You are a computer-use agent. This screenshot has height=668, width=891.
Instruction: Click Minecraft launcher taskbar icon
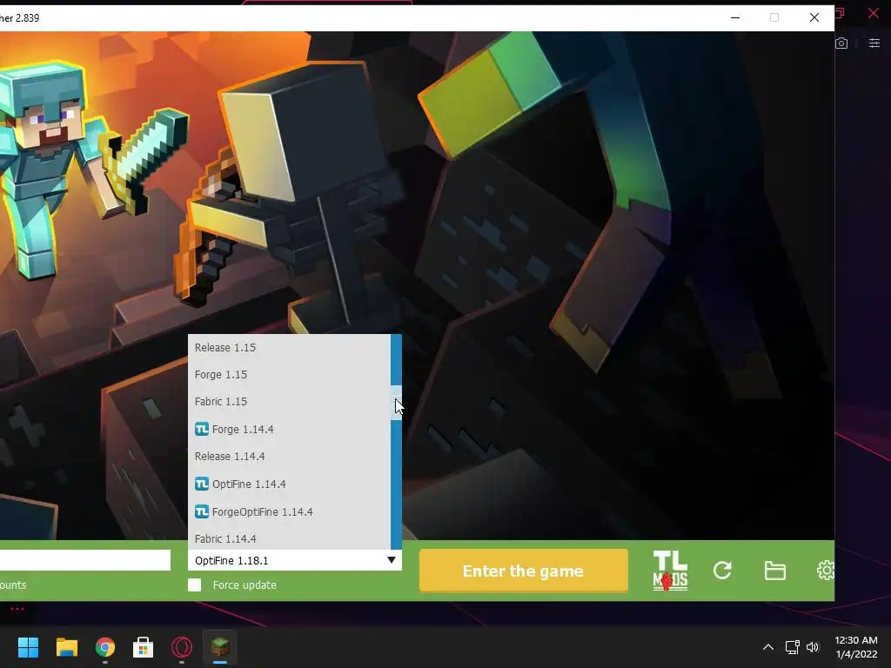point(220,647)
